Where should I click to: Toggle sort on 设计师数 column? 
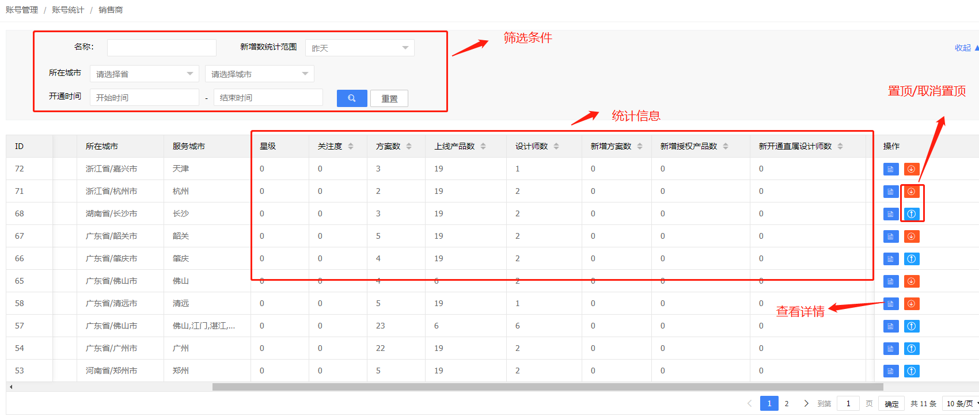(556, 146)
